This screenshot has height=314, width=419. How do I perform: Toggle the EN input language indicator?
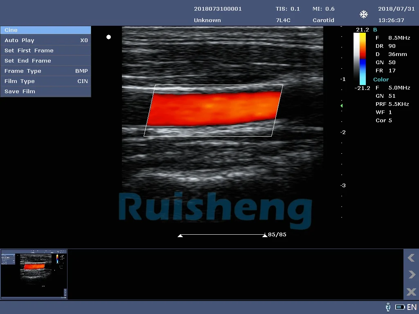[x=412, y=307]
